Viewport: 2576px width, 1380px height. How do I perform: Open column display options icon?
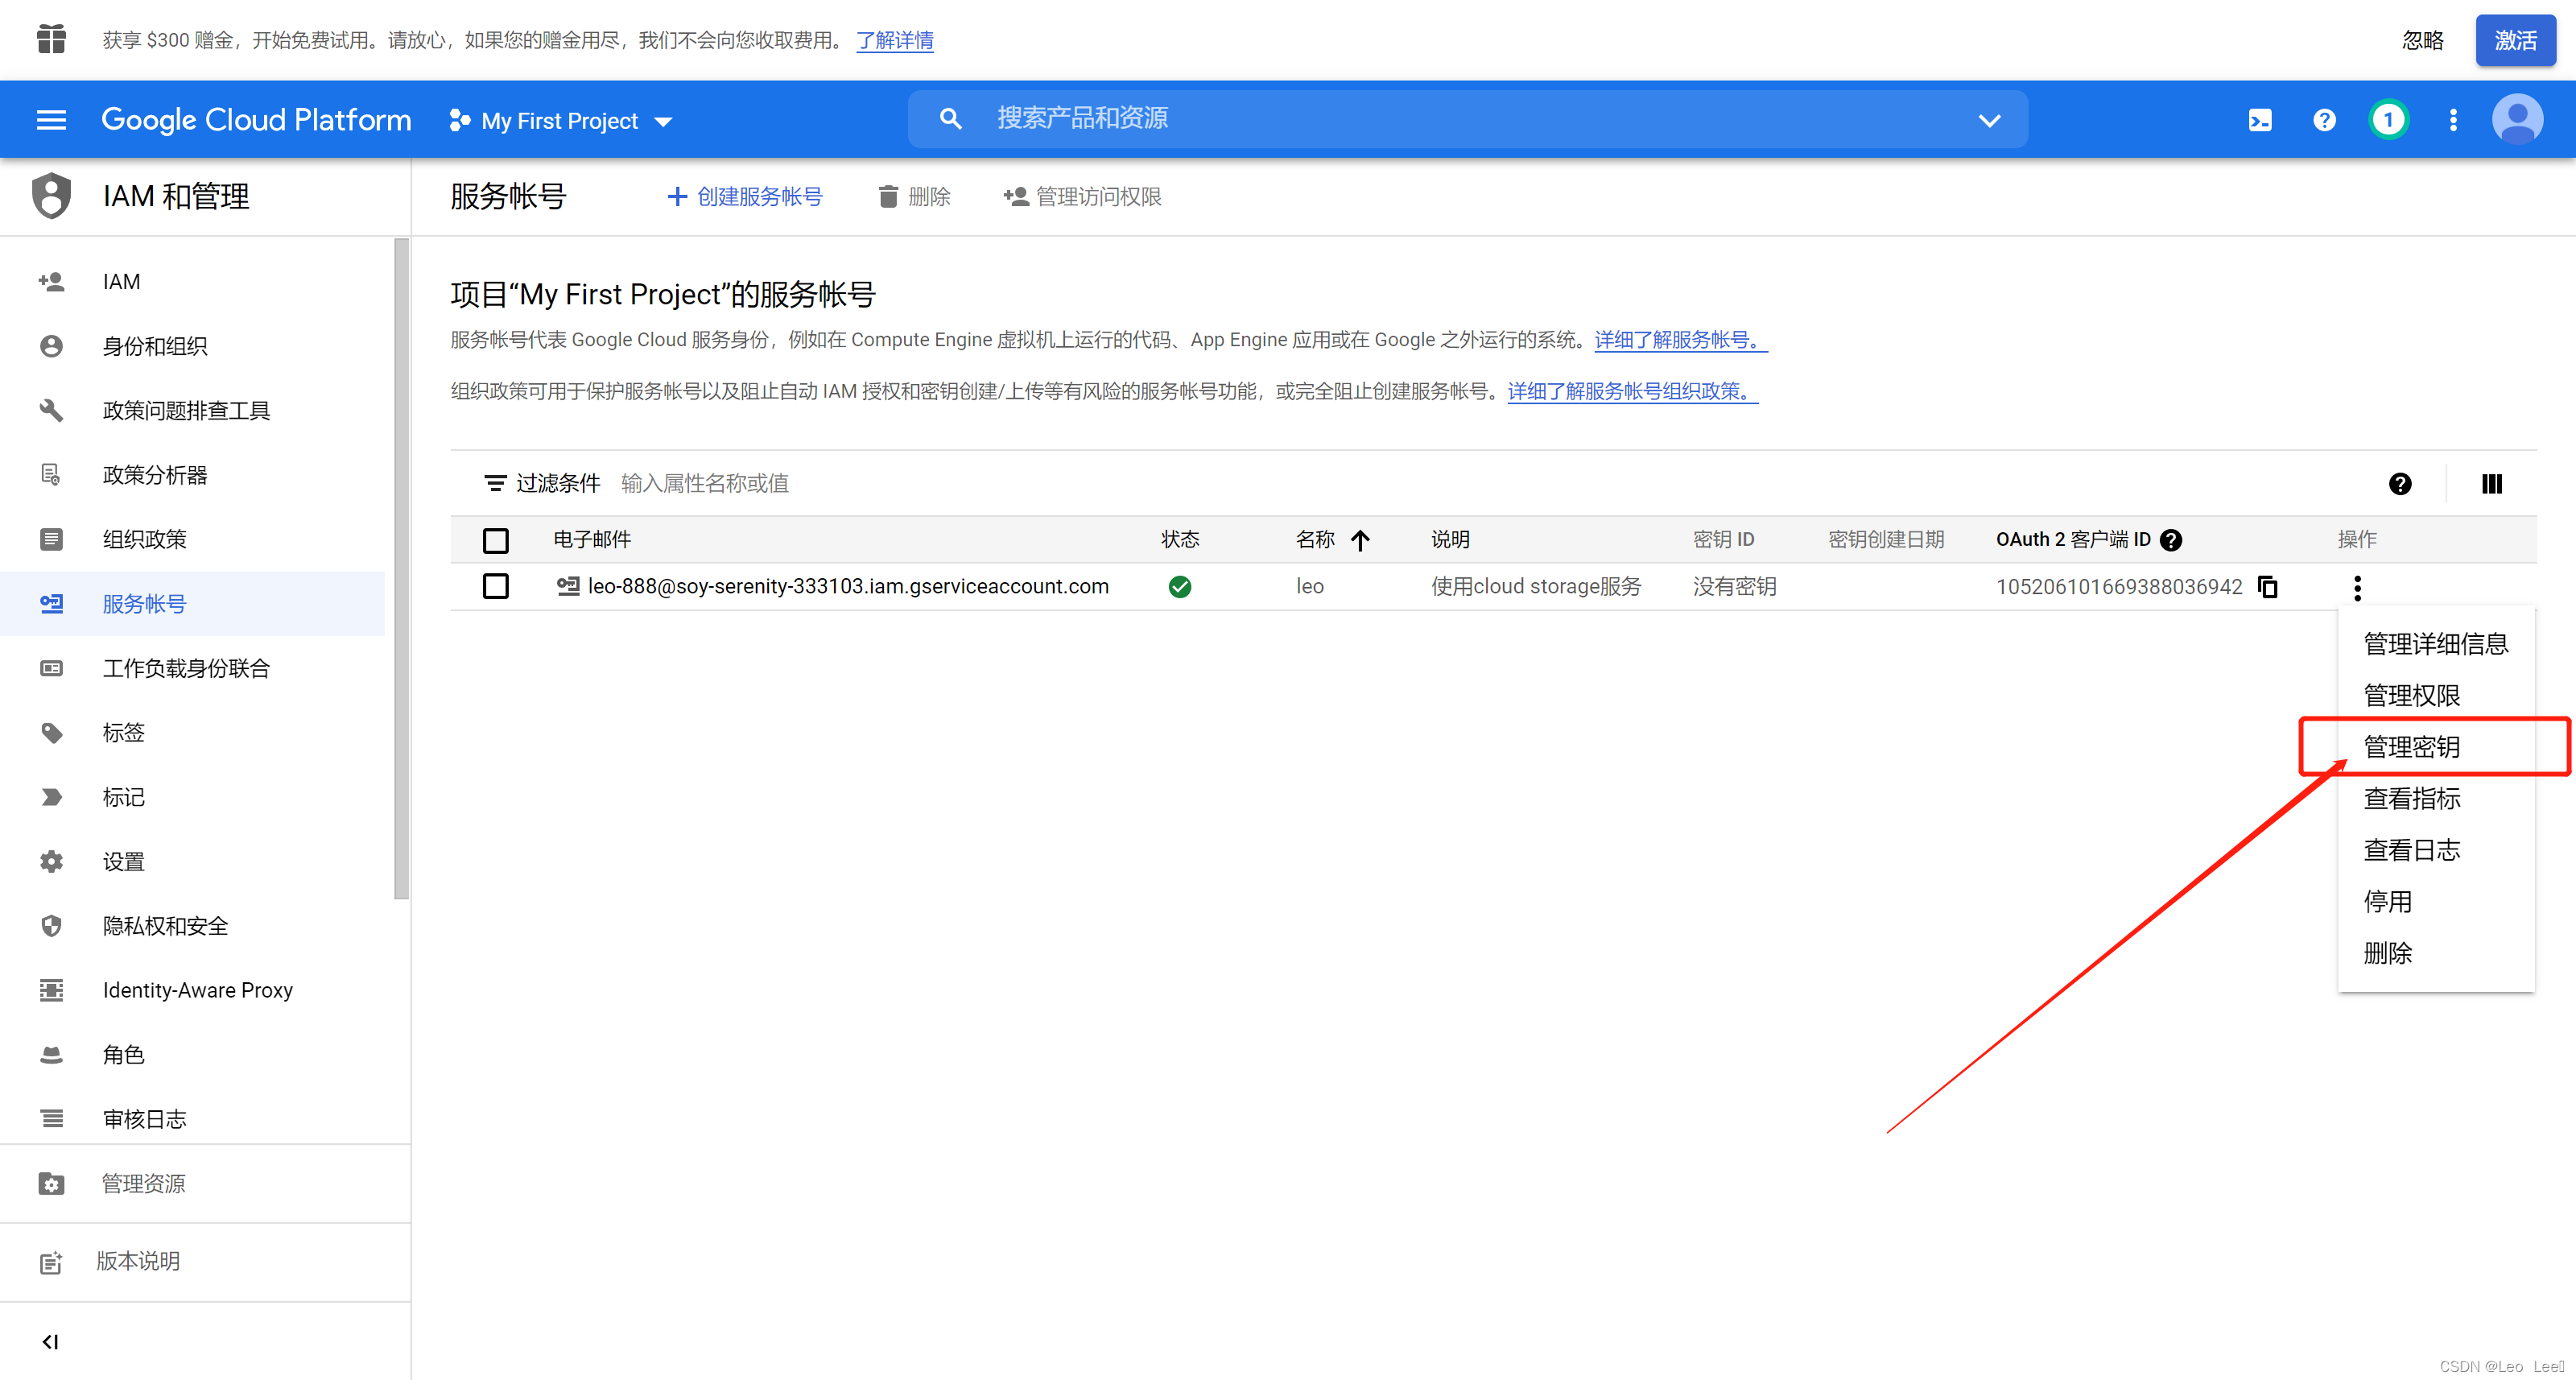pos(2491,484)
